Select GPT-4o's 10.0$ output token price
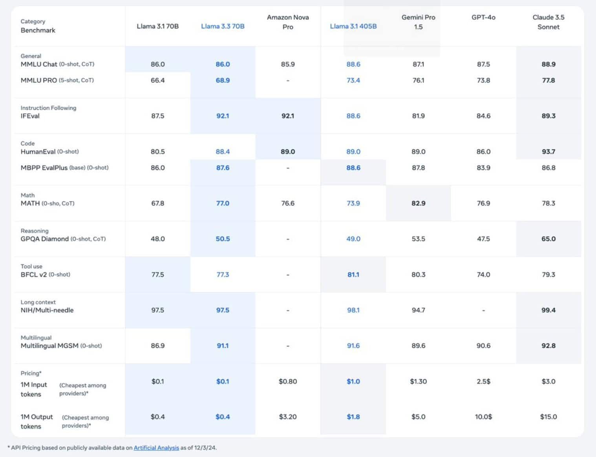Screen dimensions: 596x457 coord(483,417)
